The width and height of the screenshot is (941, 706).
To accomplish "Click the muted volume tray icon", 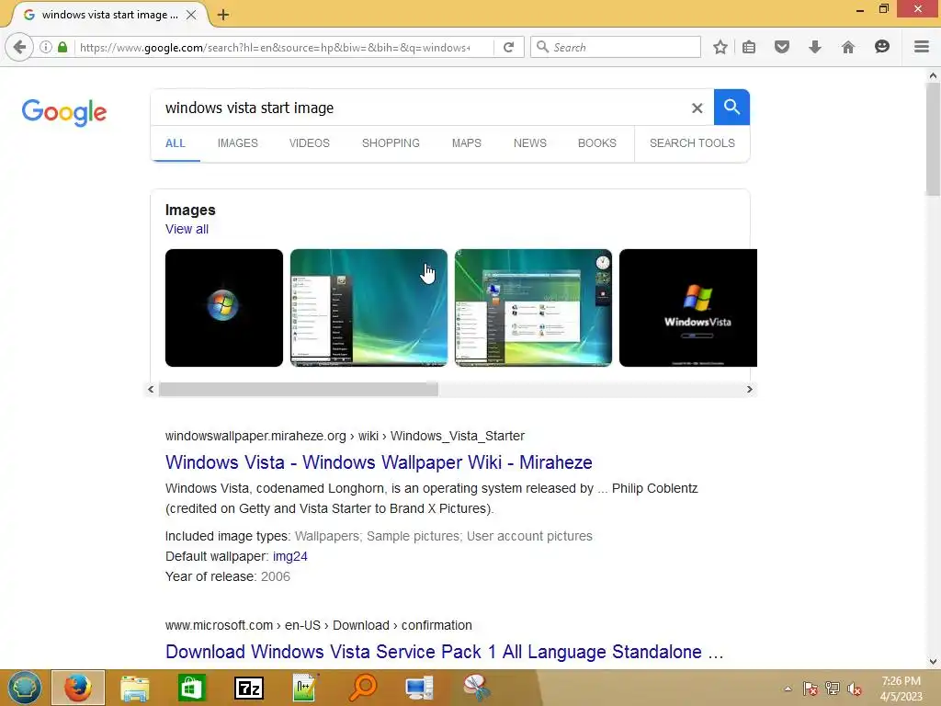I will coord(855,689).
